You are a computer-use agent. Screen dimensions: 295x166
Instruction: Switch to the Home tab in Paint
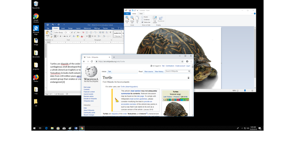click(134, 14)
